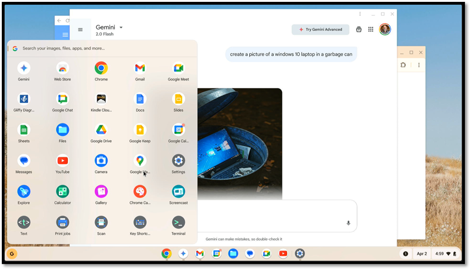Click the microphone icon in prompt box

coord(348,223)
